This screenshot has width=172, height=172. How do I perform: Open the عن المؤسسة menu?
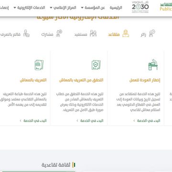[x=95, y=8]
